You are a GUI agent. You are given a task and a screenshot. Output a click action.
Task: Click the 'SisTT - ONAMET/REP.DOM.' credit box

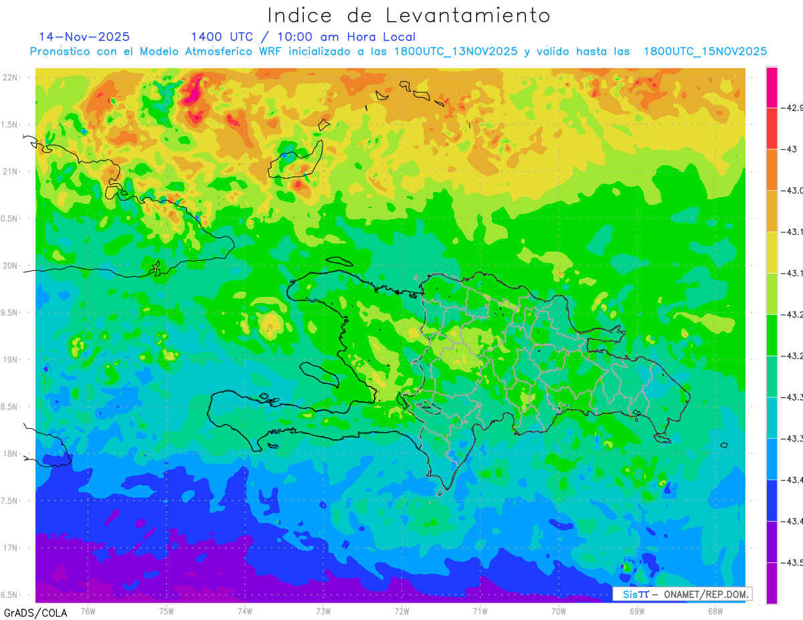[683, 594]
